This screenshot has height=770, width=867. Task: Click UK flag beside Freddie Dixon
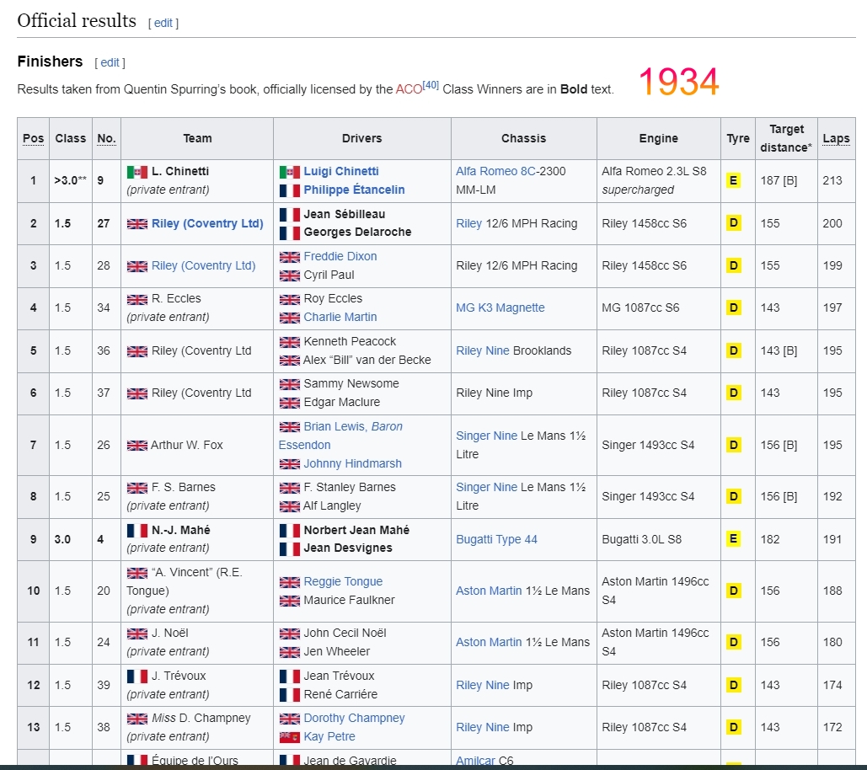coord(290,257)
